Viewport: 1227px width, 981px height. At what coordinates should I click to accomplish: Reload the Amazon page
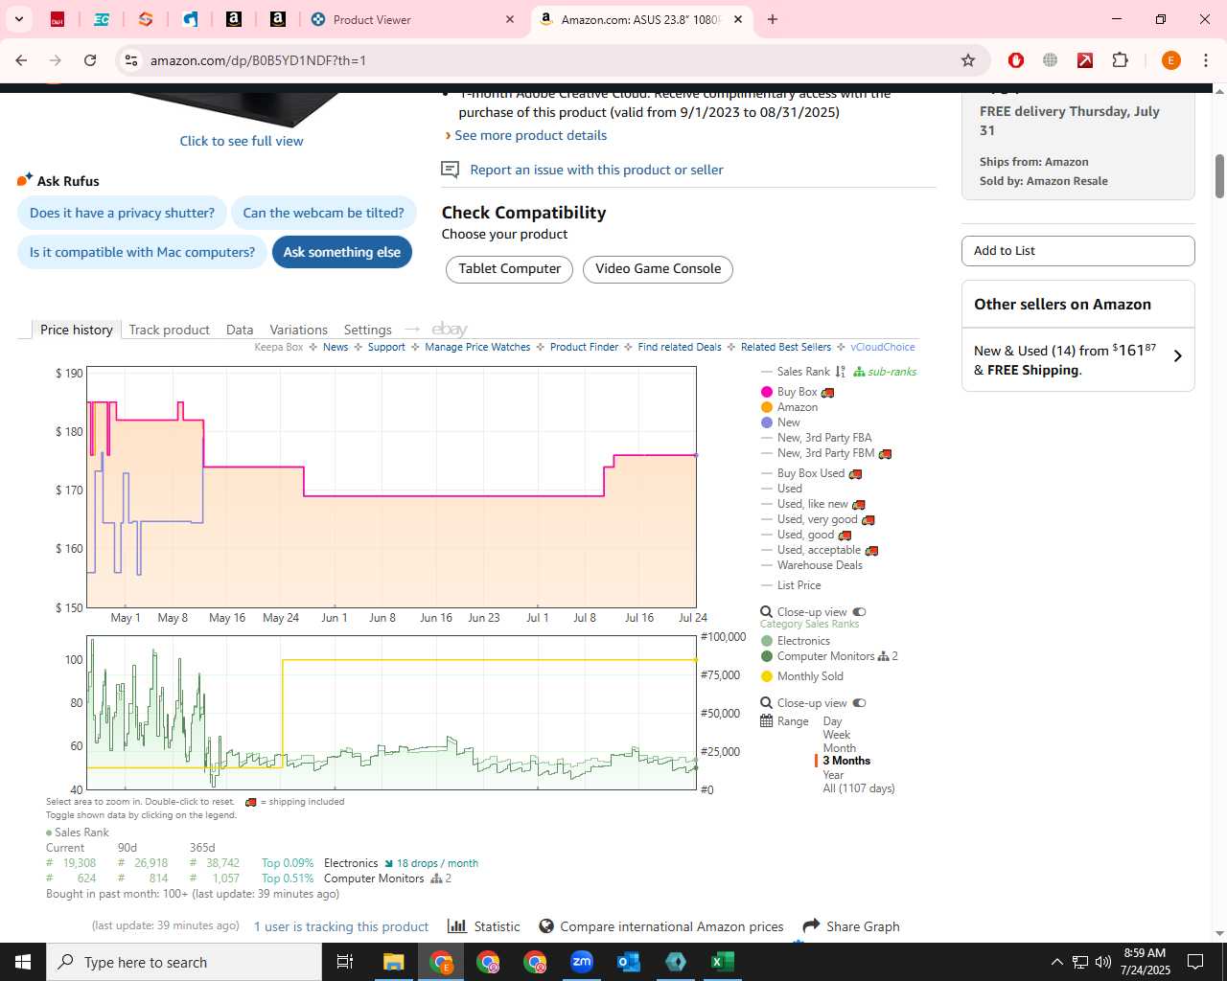[x=90, y=60]
